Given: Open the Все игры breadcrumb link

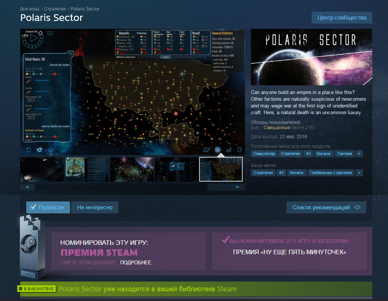Looking at the screenshot, I should click(x=30, y=9).
